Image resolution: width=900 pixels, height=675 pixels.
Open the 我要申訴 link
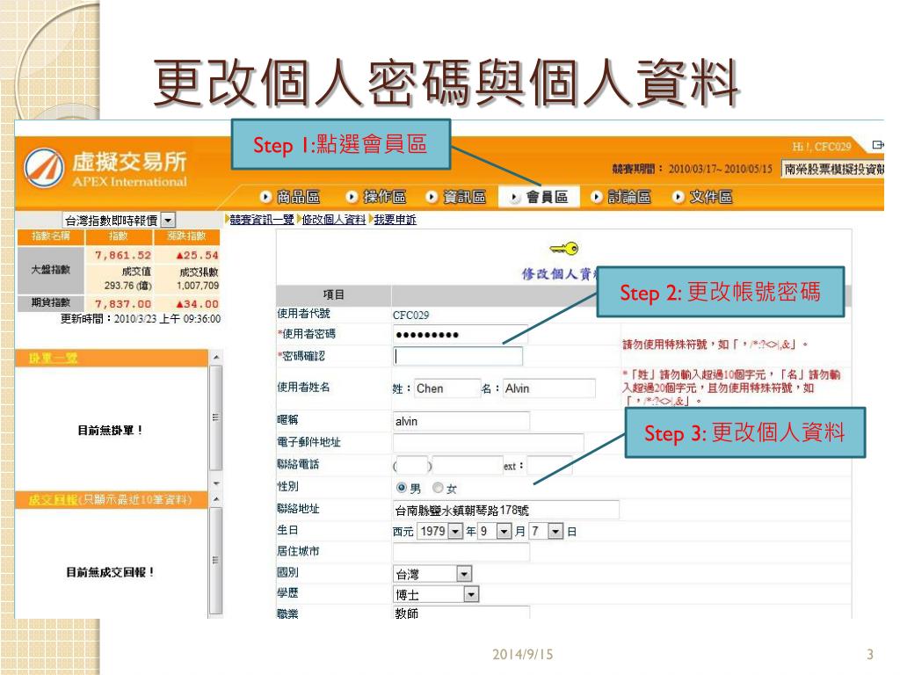[395, 219]
